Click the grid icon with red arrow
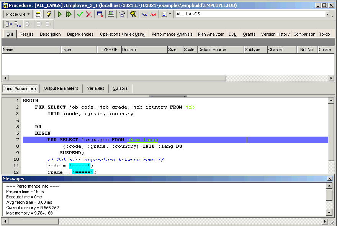Image resolution: width=337 pixels, height=226 pixels. point(100,15)
